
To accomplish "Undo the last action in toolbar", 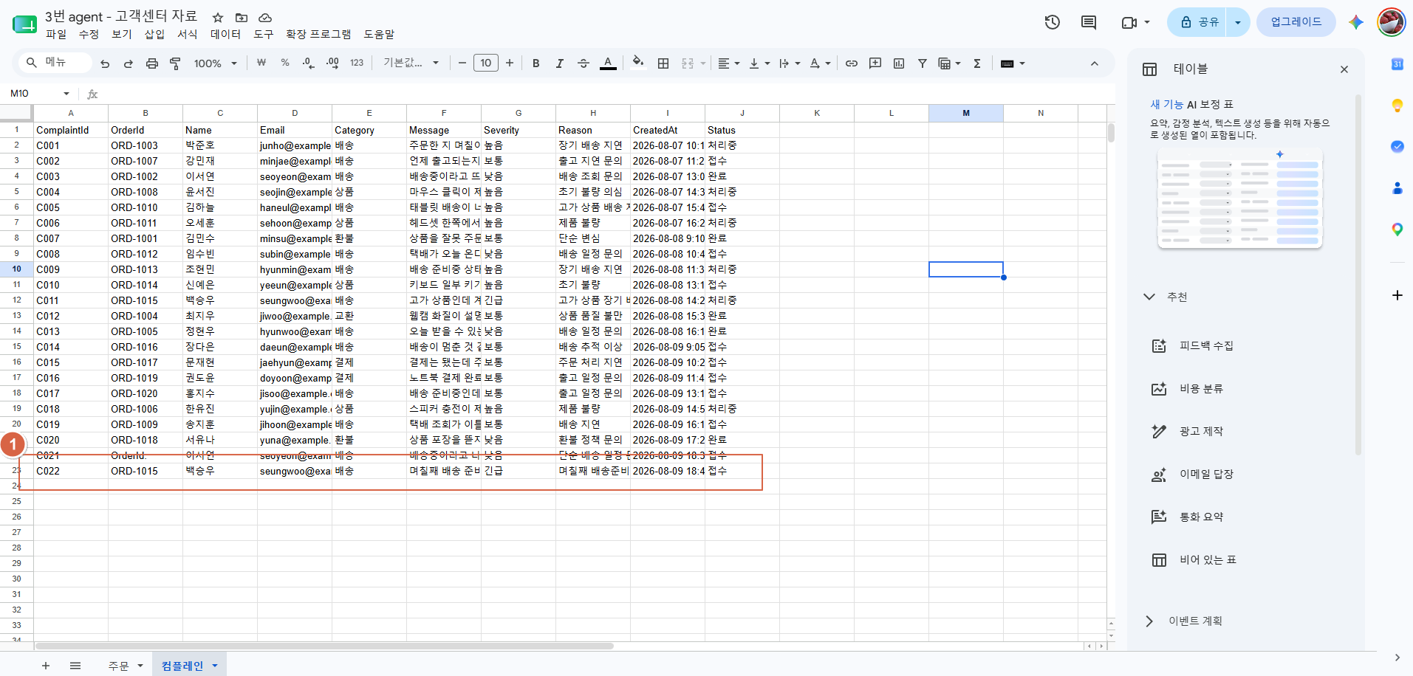I will click(x=105, y=63).
